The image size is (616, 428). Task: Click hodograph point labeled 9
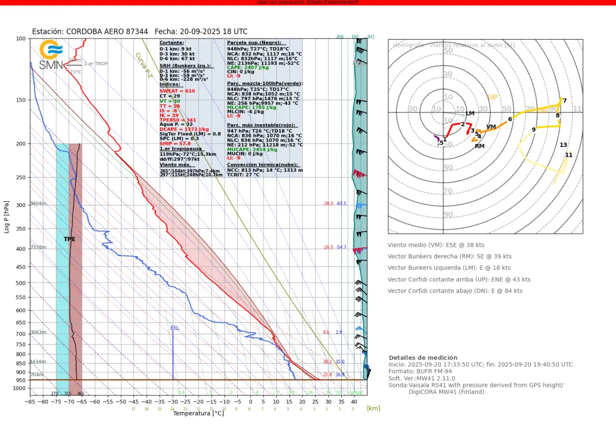[x=534, y=130]
